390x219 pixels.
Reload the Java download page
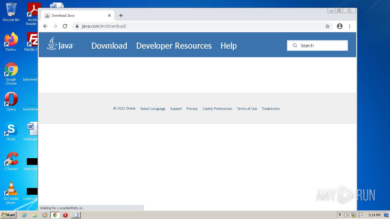pos(65,26)
